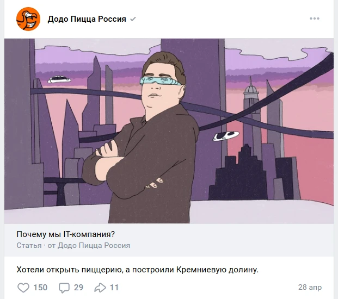Click the flying car near the right skyscrapers
The height and width of the screenshot is (299, 338).
(226, 136)
